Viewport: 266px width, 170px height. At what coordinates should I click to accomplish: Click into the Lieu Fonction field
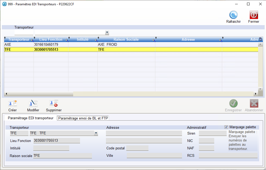(x=57, y=141)
